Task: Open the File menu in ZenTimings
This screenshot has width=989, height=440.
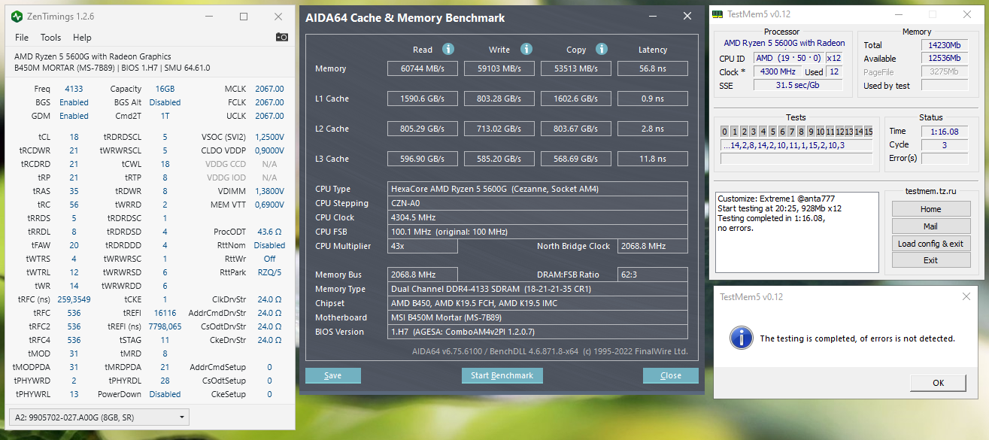Action: 22,37
